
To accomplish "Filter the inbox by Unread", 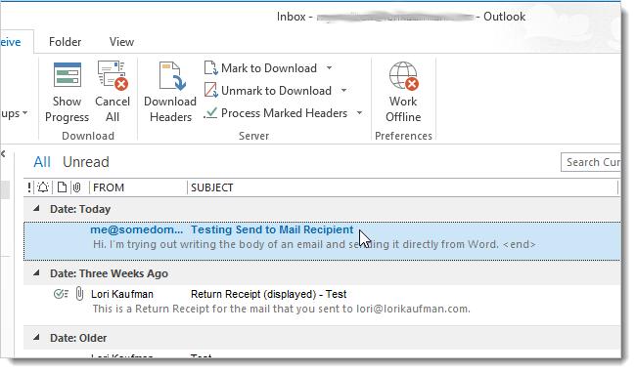I will coord(86,162).
